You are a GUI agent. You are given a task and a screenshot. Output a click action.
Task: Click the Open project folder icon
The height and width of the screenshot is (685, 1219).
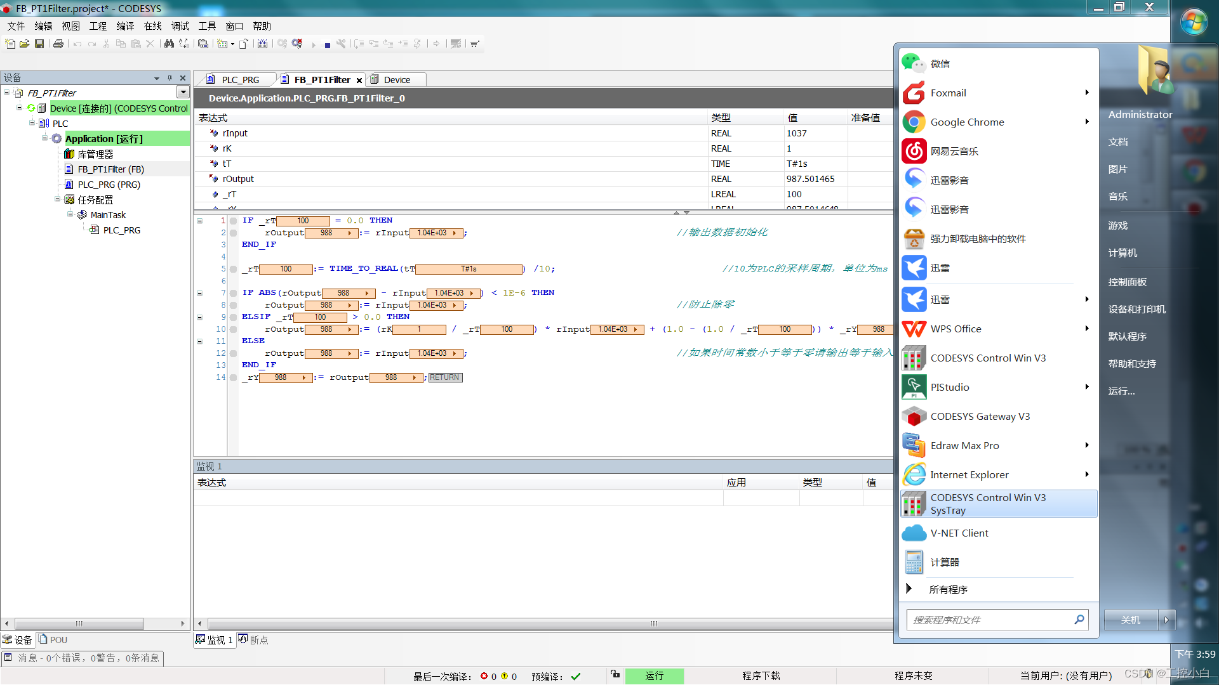(25, 44)
